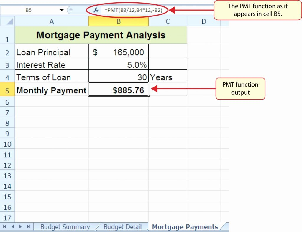The image size is (302, 232).
Task: Click the fx Insert Function icon
Action: [96, 10]
